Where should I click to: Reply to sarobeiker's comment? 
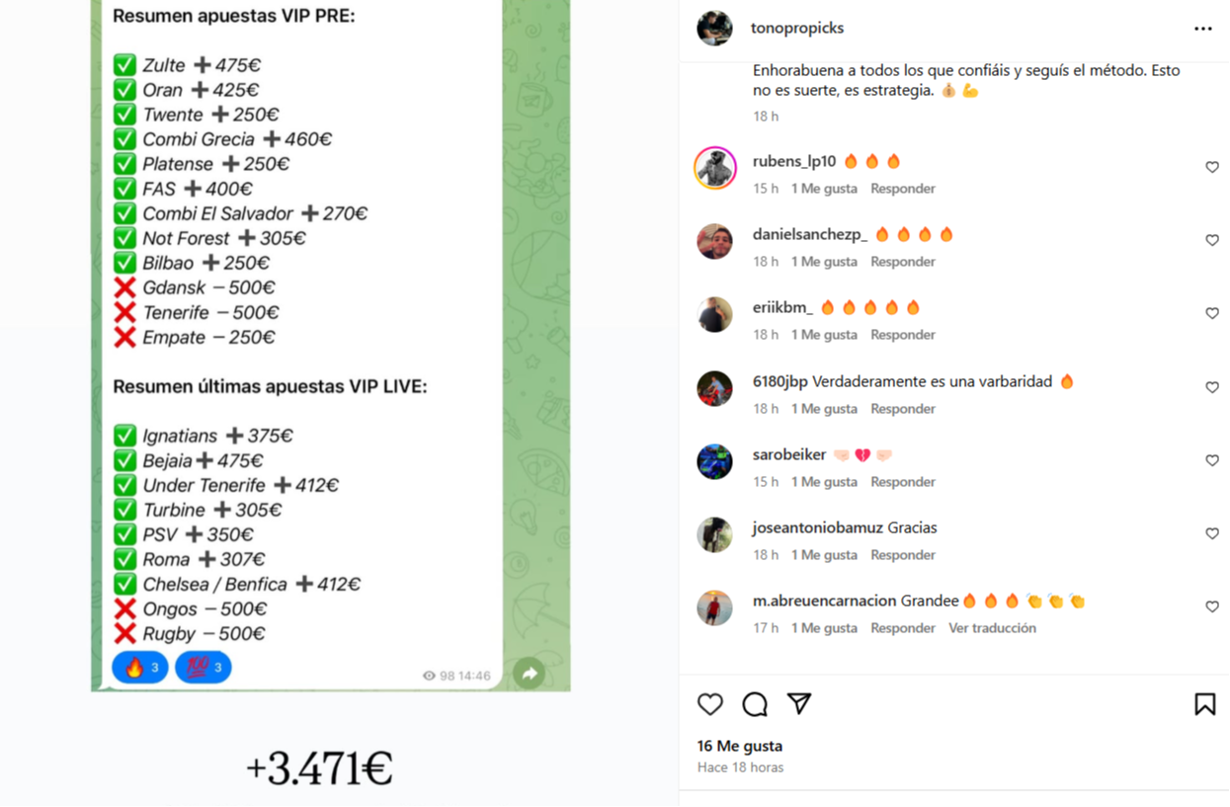[902, 482]
